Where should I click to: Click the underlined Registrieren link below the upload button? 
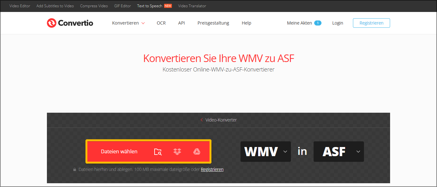click(212, 169)
